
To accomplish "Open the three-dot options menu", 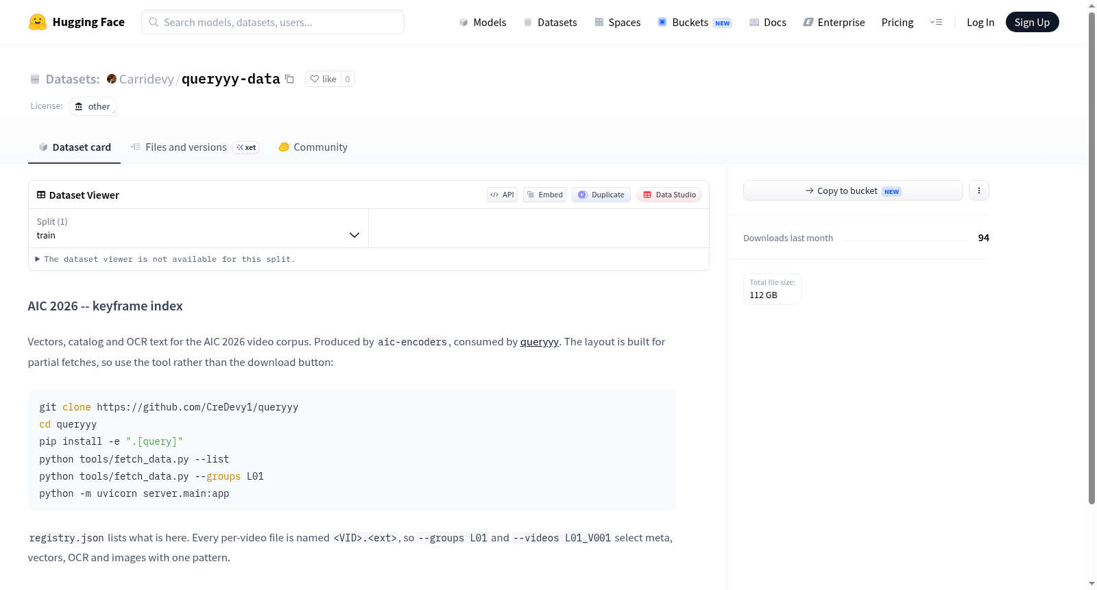I will pyautogui.click(x=979, y=190).
